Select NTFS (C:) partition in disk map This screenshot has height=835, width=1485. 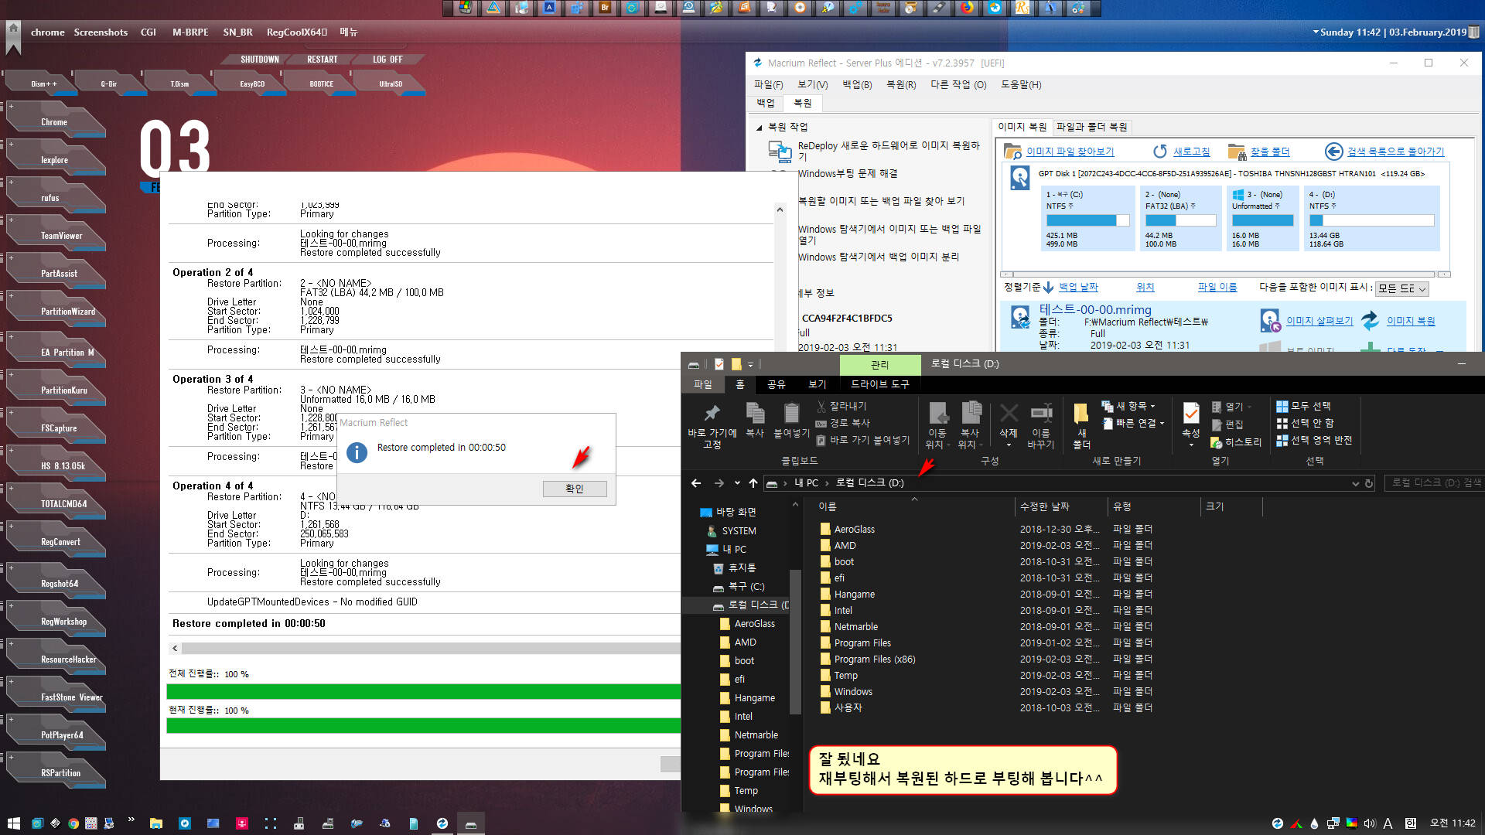click(1087, 218)
